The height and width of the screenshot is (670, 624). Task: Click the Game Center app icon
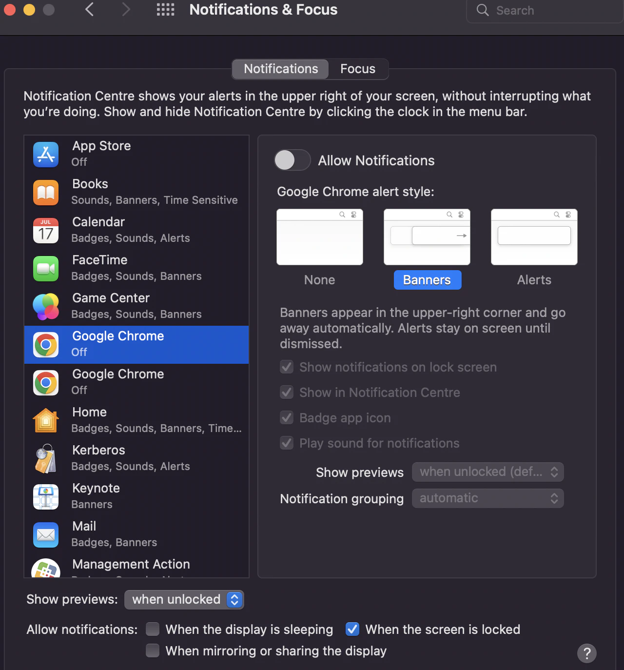click(x=46, y=306)
